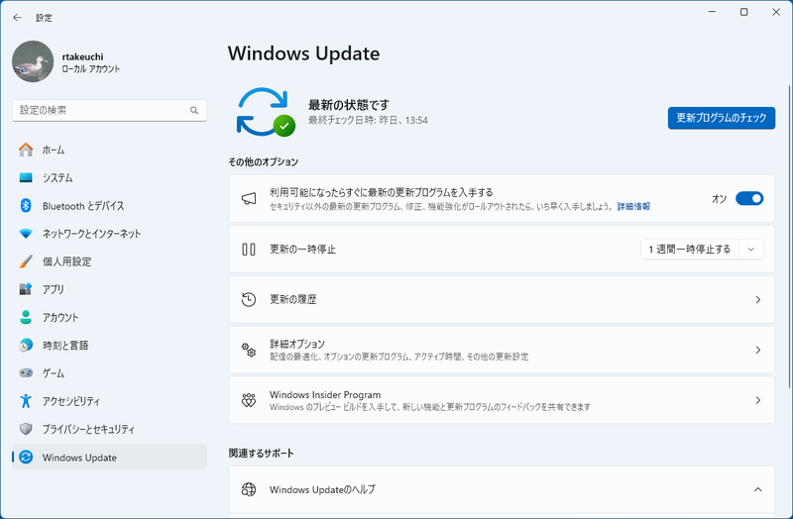Toggle off get latest updates switch
The image size is (793, 519).
coord(749,199)
